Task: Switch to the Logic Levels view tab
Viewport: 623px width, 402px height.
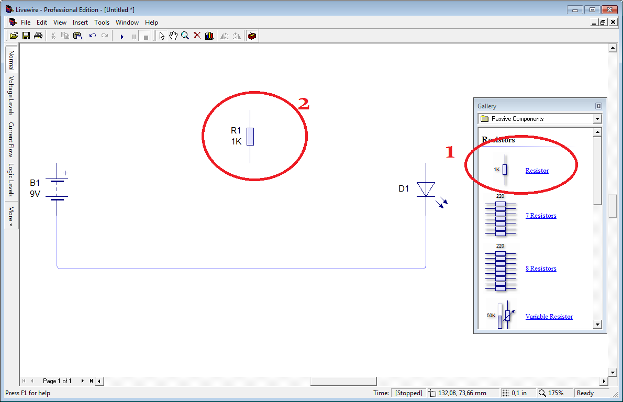Action: 11,180
